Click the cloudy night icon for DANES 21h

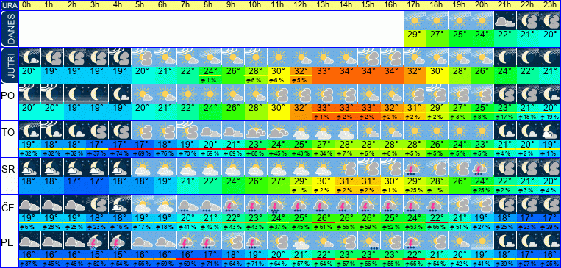click(505, 21)
